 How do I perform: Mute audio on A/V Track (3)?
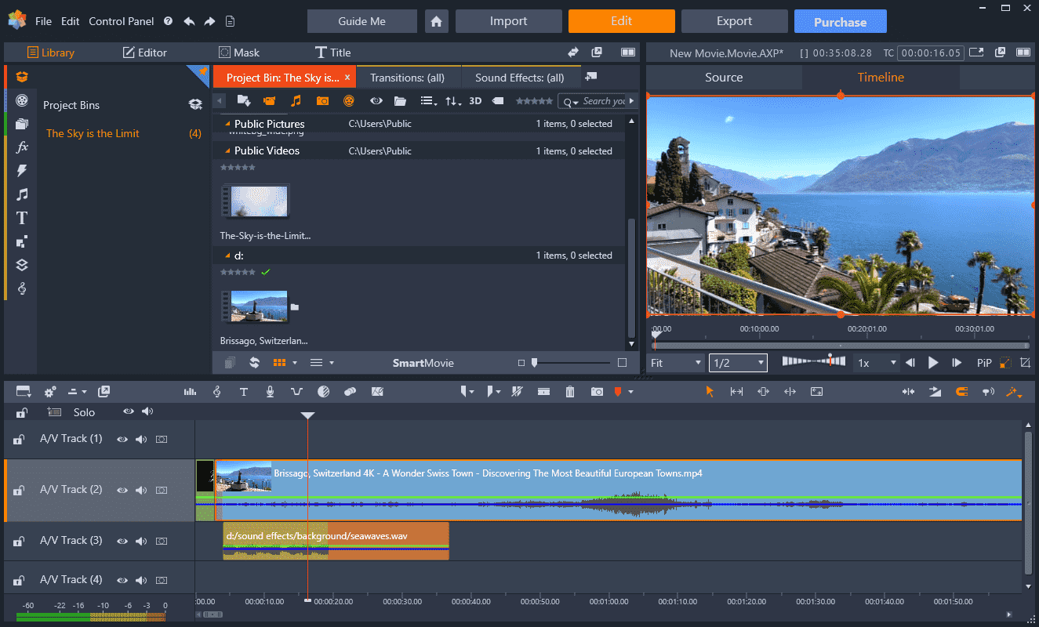coord(141,541)
